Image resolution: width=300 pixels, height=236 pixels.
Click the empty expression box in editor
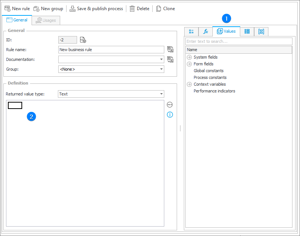tap(15, 105)
